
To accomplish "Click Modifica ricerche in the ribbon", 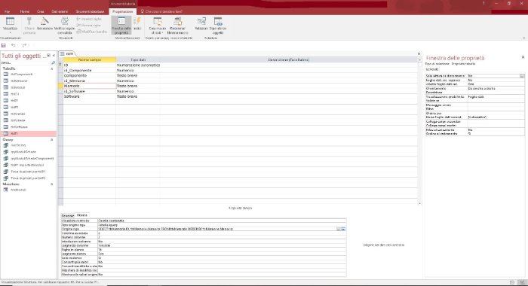I will tap(91, 32).
